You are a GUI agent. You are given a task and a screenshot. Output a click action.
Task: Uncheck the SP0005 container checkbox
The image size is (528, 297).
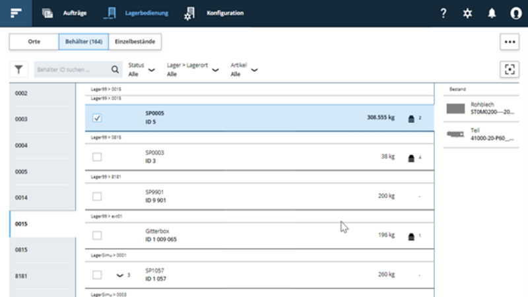pos(97,118)
